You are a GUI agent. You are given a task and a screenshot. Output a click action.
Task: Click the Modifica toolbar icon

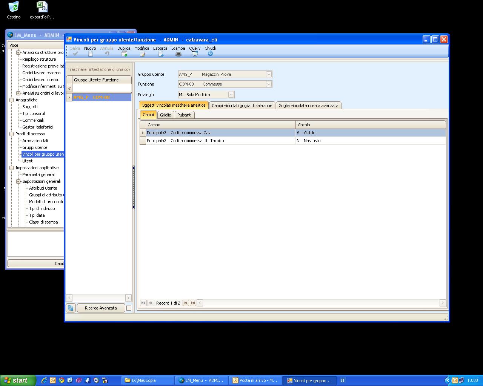point(142,54)
